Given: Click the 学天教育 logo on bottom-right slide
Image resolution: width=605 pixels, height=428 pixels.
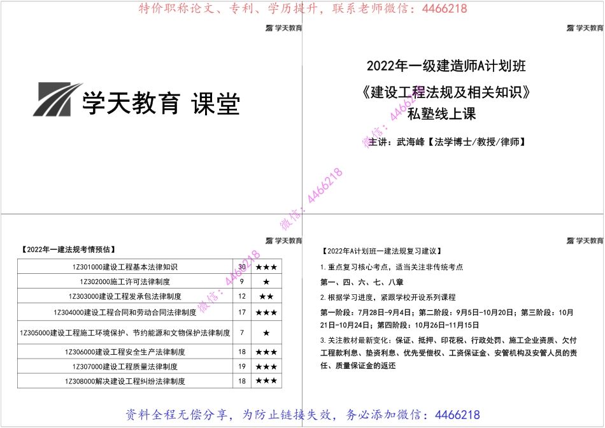Looking at the screenshot, I should 584,241.
